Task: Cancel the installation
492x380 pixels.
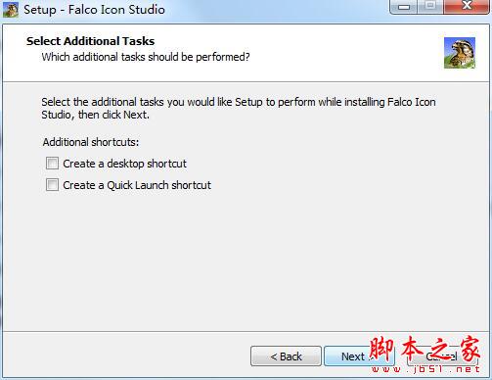Action: 442,356
